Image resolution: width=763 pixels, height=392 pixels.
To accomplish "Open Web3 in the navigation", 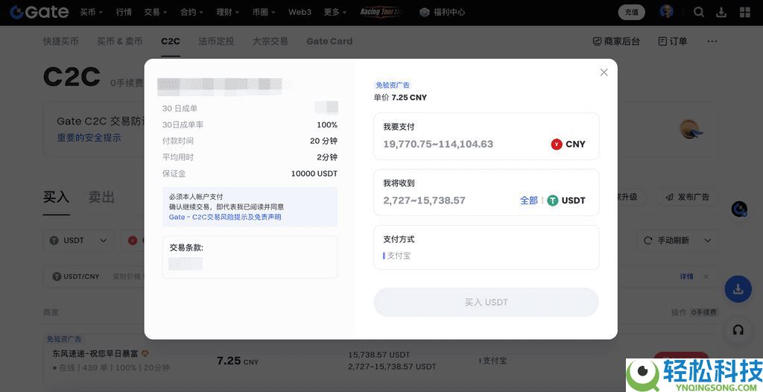I will [300, 12].
